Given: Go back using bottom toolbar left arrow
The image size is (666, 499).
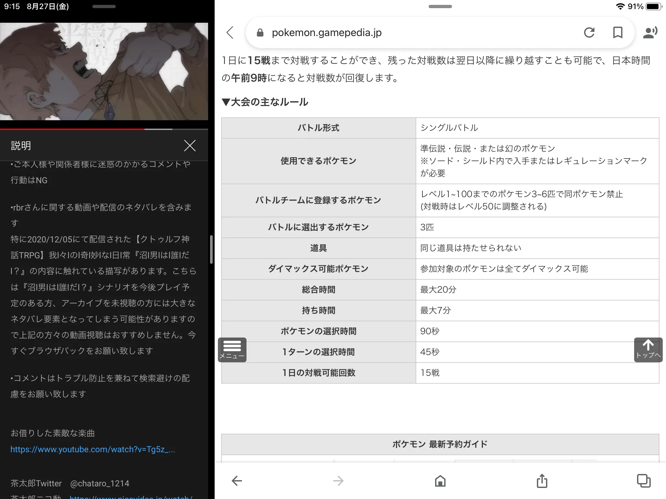Looking at the screenshot, I should point(237,481).
